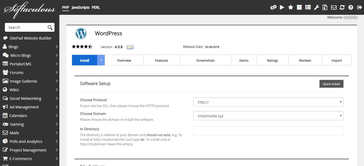Viewport: 364px width, 166px height.
Task: Switch to the Overview tab
Action: click(124, 60)
